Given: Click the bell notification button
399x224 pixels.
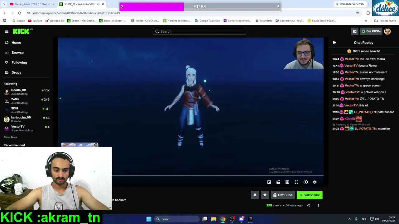Looking at the screenshot, I should point(255,195).
